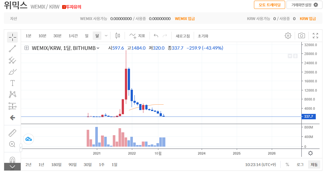Collapse the side toolbar handle
Viewport: 325px width, 174px height.
(21, 148)
